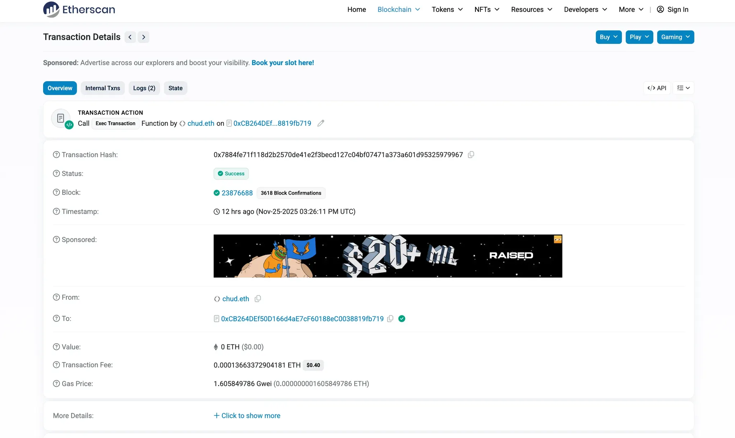Click the pencil edit icon beside transaction action
735x438 pixels.
click(321, 123)
